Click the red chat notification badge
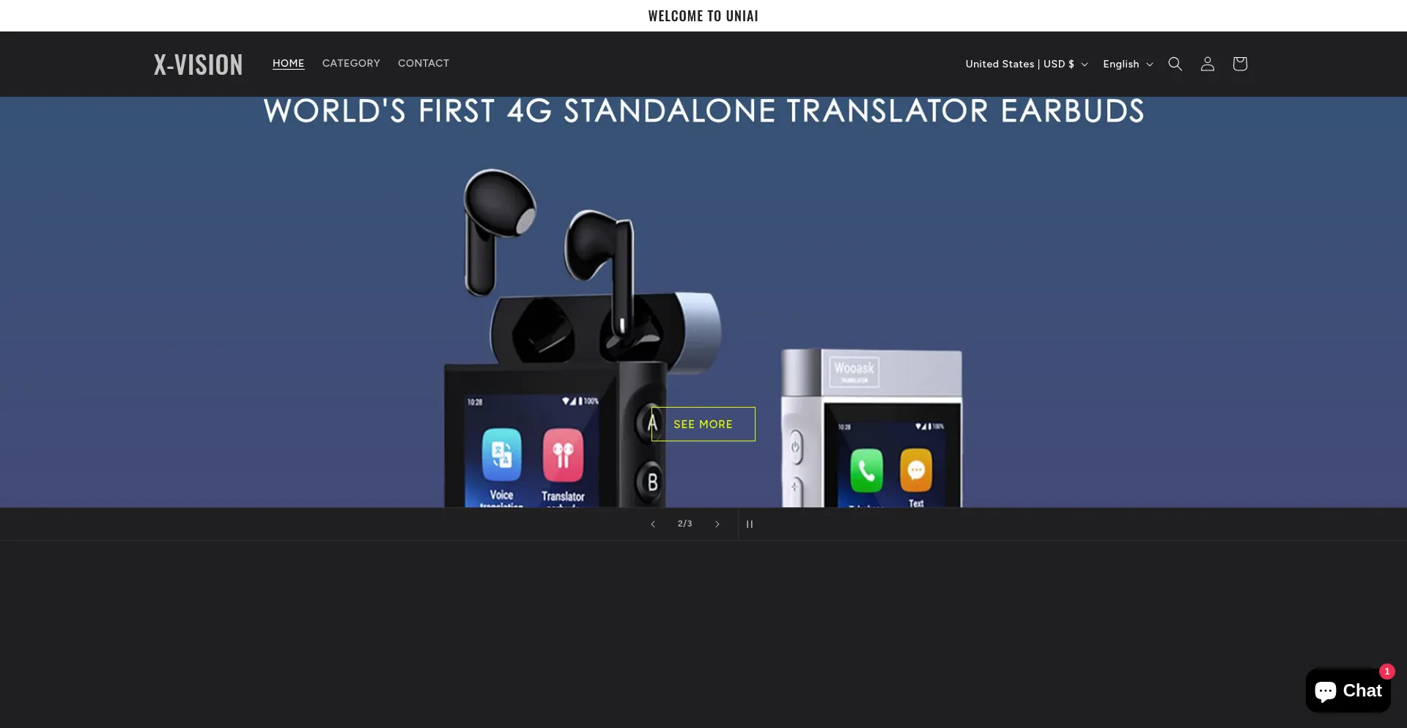 [x=1386, y=672]
